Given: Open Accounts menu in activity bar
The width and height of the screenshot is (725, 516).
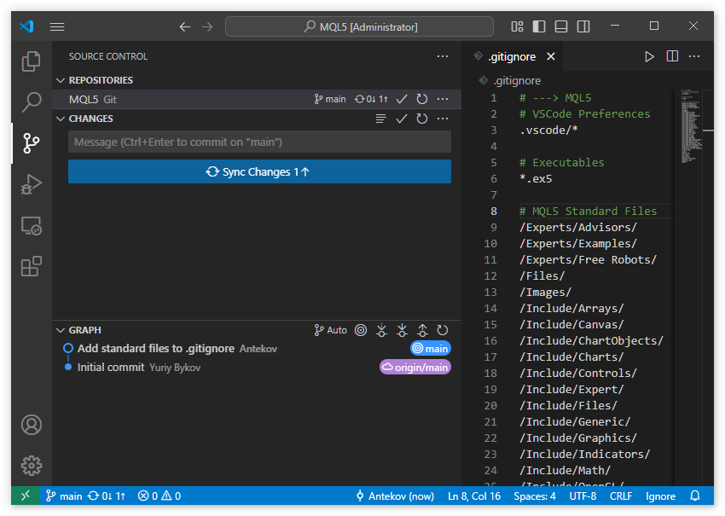Looking at the screenshot, I should (x=32, y=425).
